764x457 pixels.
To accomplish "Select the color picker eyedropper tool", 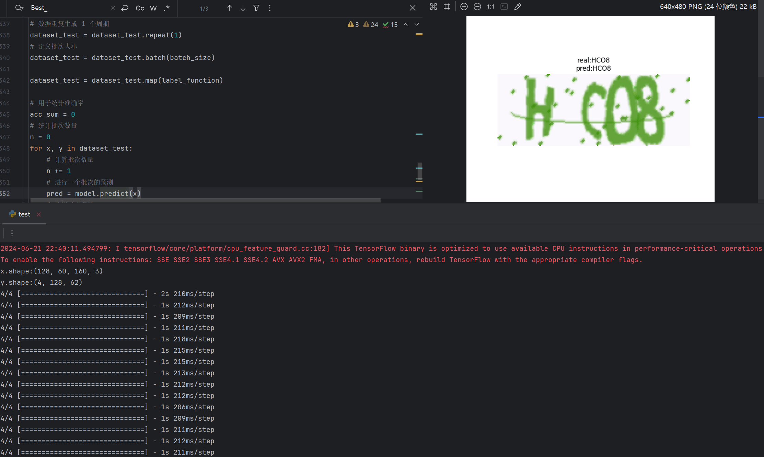I will pos(518,7).
